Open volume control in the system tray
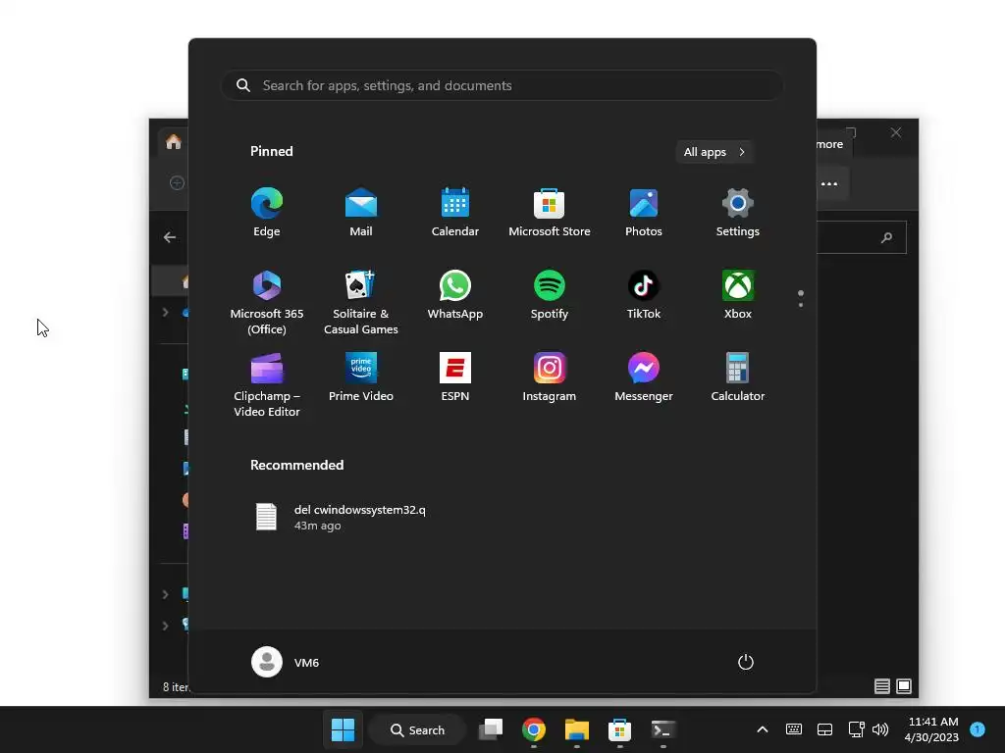 [880, 729]
